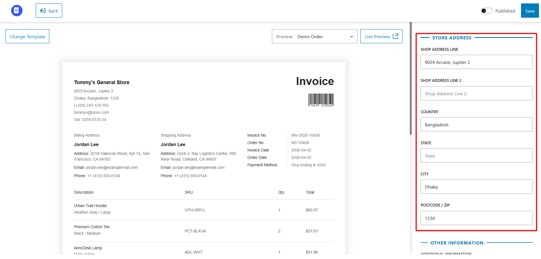Select SKU value PCT-BLK-M
The image size is (541, 259).
pos(195,231)
